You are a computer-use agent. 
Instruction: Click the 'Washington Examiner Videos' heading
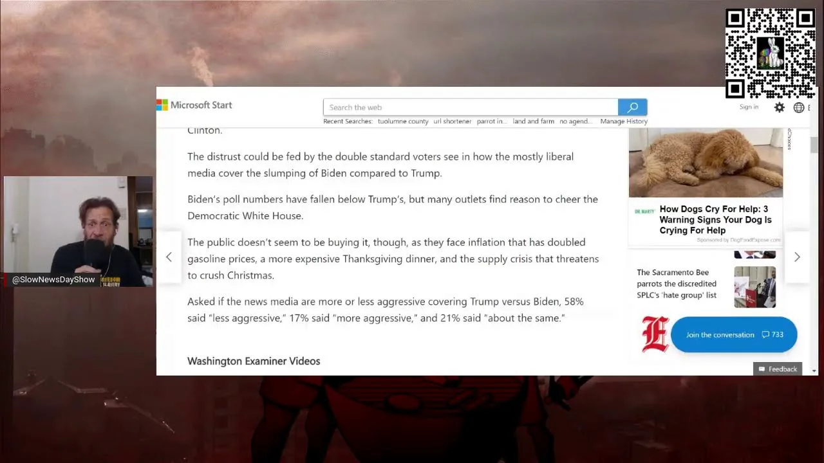tap(254, 361)
